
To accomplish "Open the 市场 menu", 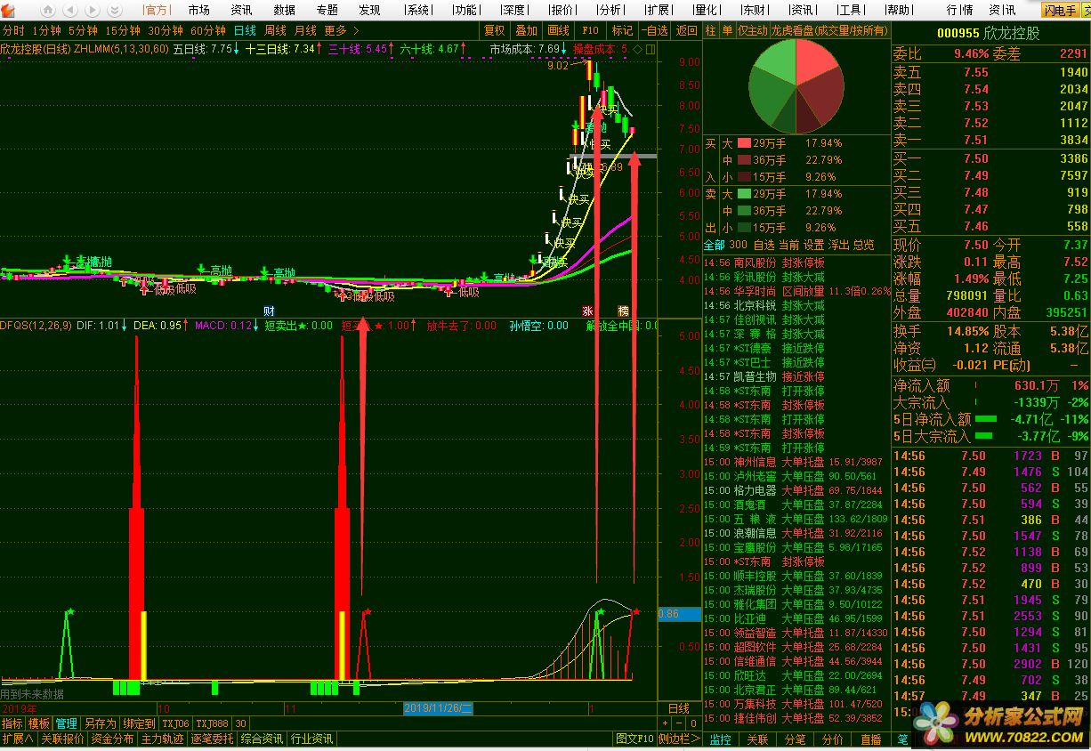I will pos(199,10).
